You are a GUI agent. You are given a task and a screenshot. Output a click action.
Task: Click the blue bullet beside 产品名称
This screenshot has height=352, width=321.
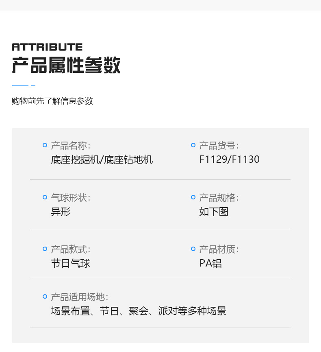click(45, 145)
